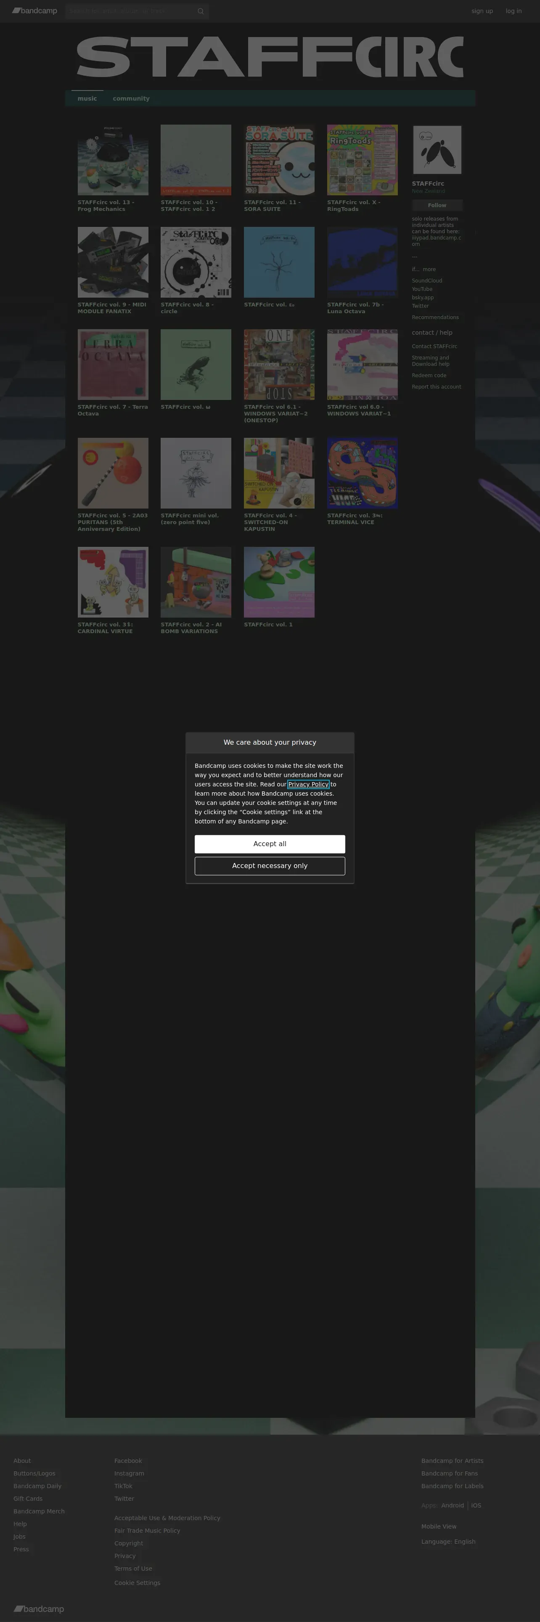This screenshot has height=1622, width=540.
Task: Open the vol. 8 circle album cover
Action: click(196, 262)
